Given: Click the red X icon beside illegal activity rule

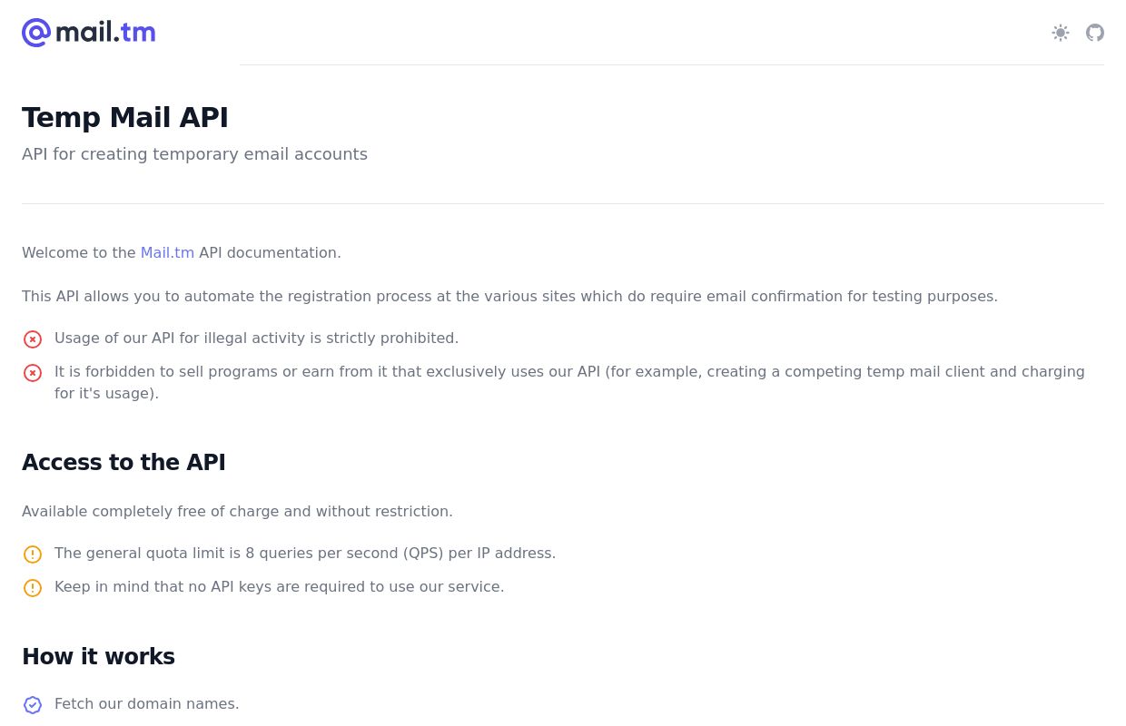Looking at the screenshot, I should click(x=33, y=339).
